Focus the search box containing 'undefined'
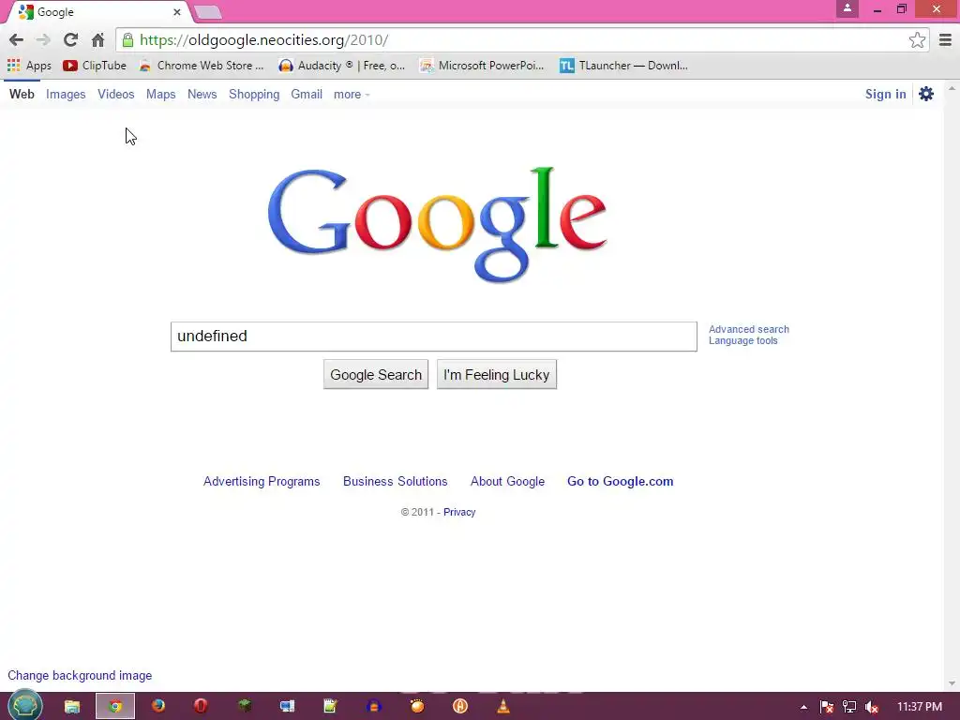The height and width of the screenshot is (720, 960). (x=433, y=337)
